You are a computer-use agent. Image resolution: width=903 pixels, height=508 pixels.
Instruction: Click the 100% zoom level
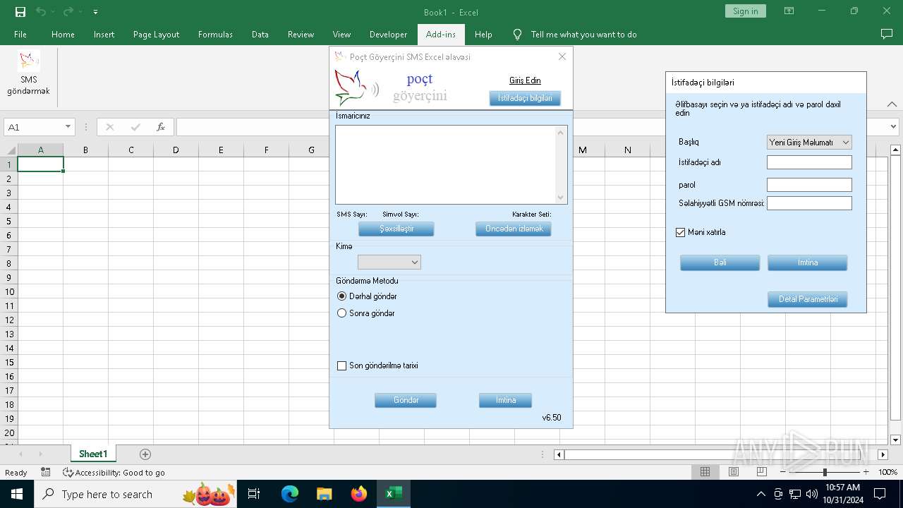887,472
